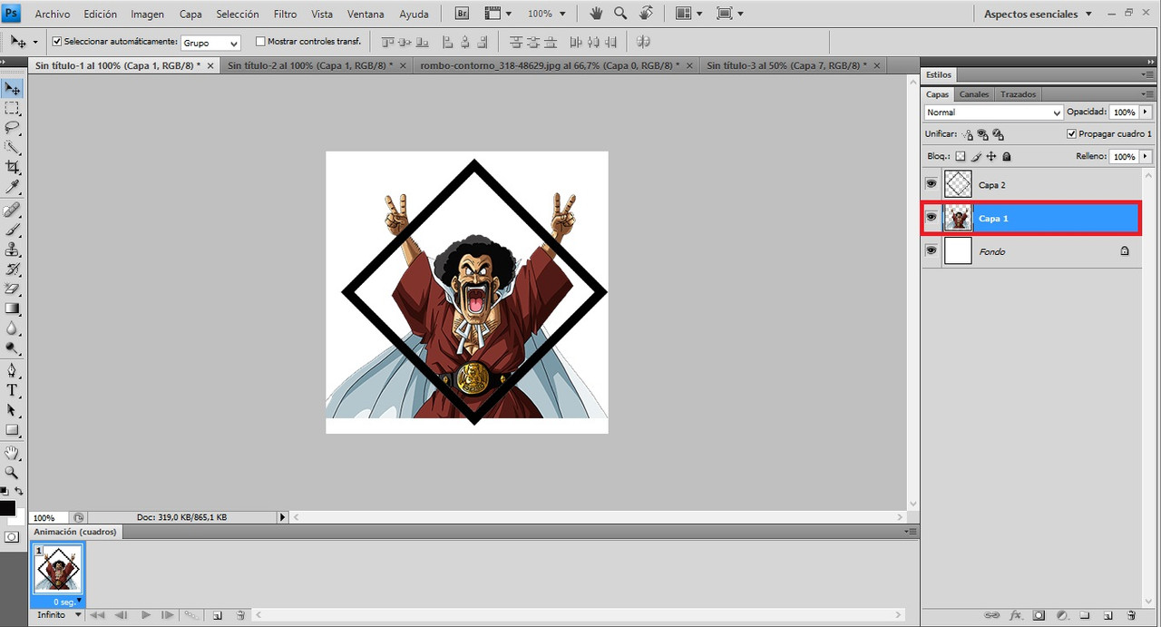Viewport: 1161px width, 627px height.
Task: Enable Mostrar controles transf. checkbox
Action: [261, 42]
